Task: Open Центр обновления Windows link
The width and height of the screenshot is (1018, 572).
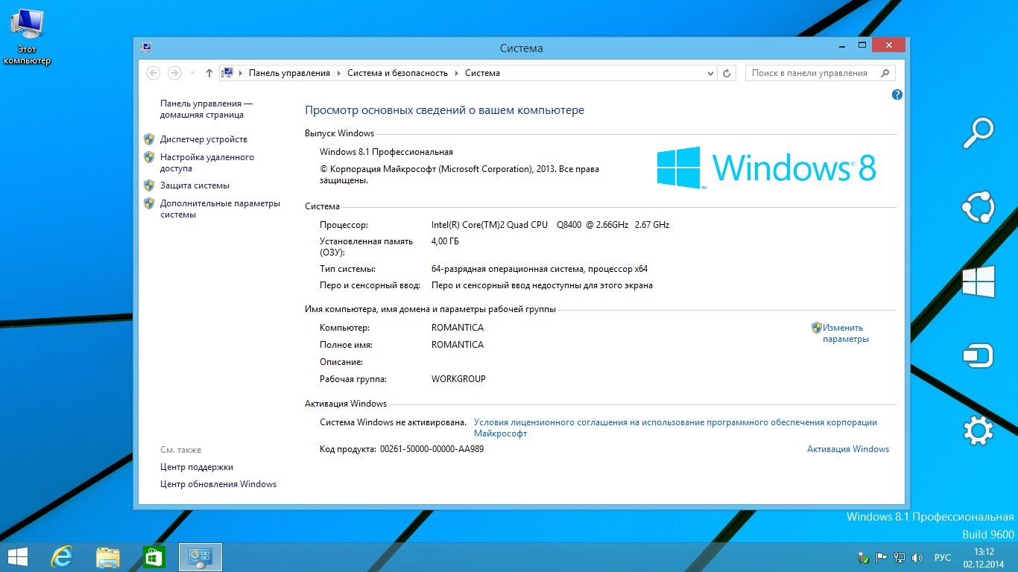Action: [218, 484]
